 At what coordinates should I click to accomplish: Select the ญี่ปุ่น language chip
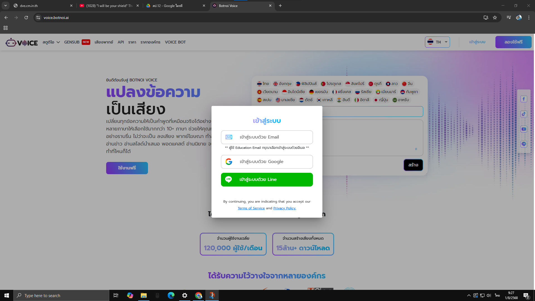tap(381, 100)
